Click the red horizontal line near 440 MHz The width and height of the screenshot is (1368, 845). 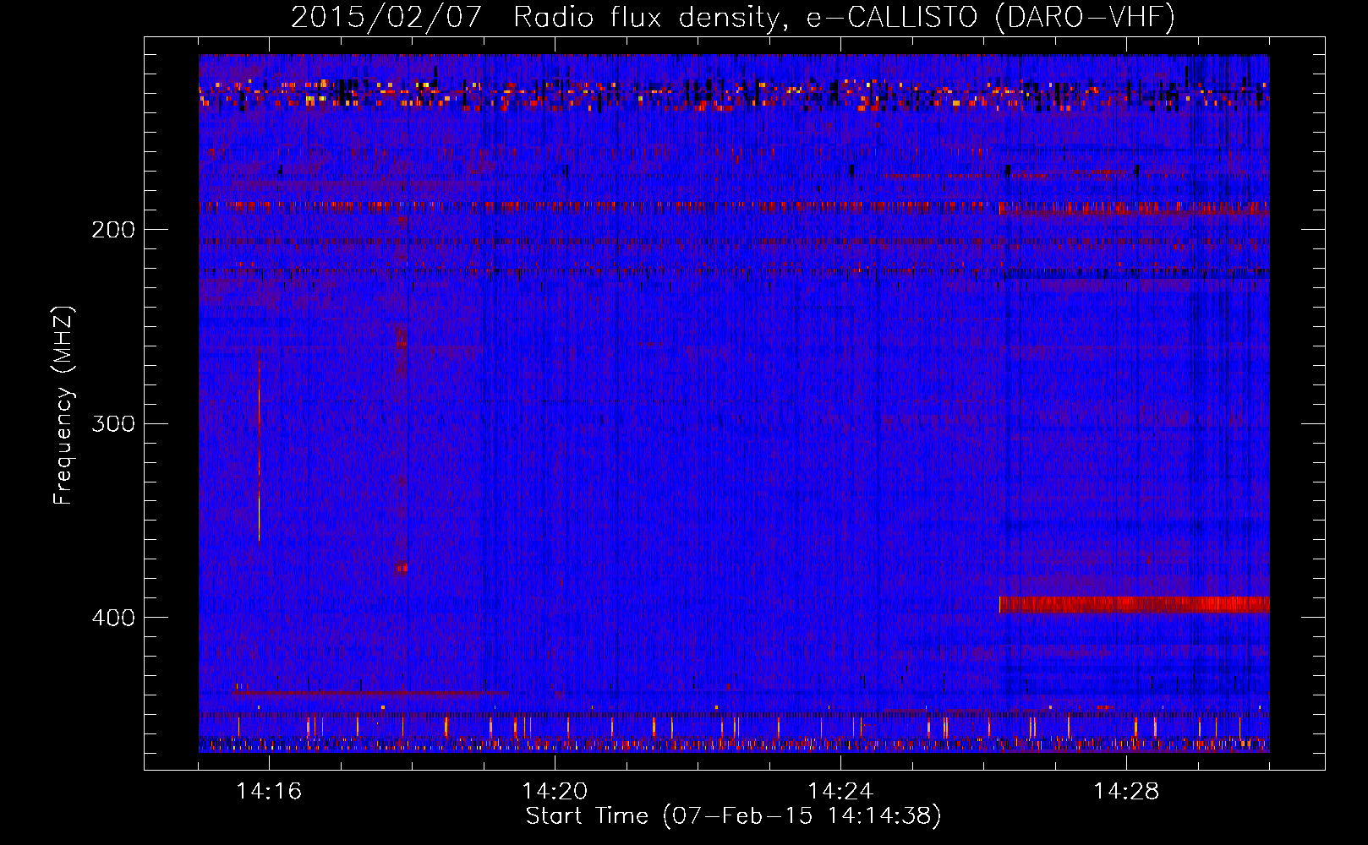tap(370, 692)
